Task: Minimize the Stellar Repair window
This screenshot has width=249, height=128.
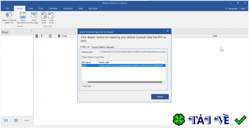Action: click(231, 3)
